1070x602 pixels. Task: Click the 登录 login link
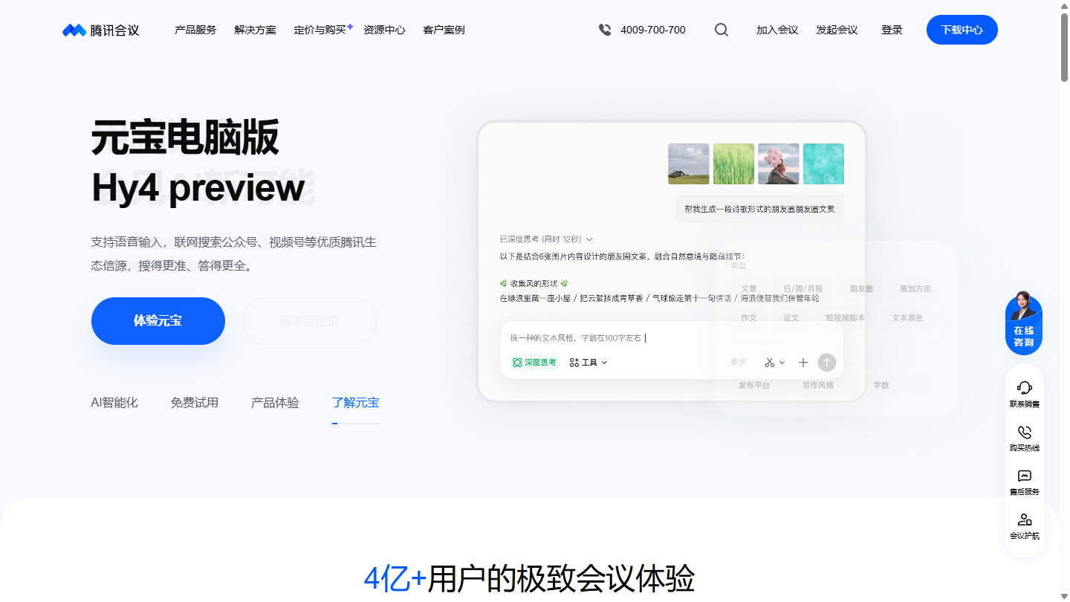[892, 30]
